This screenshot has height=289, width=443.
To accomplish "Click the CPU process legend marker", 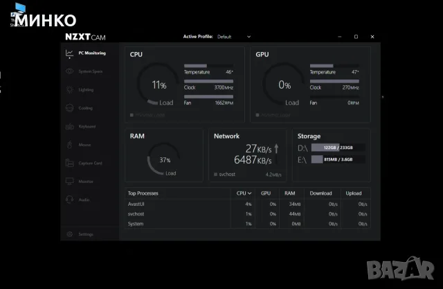I will [x=132, y=115].
